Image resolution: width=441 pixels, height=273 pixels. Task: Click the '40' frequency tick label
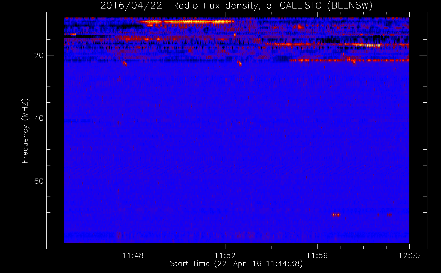tap(39, 118)
